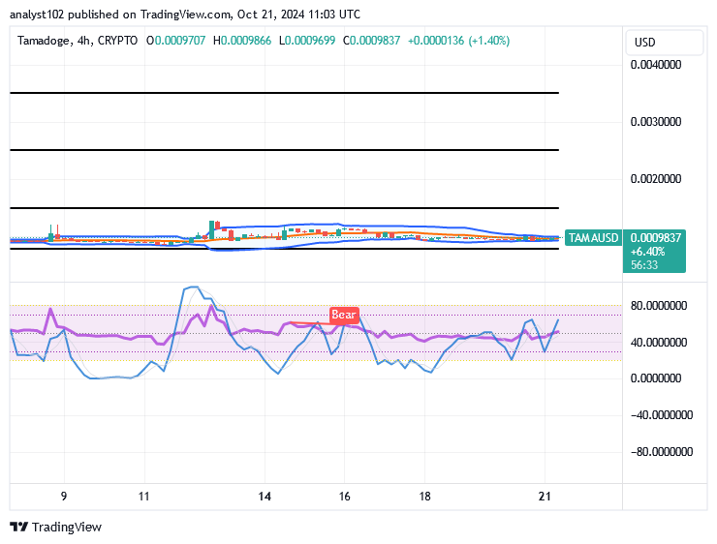Click the 0.0020000 price axis label
This screenshot has width=717, height=544.
click(656, 179)
